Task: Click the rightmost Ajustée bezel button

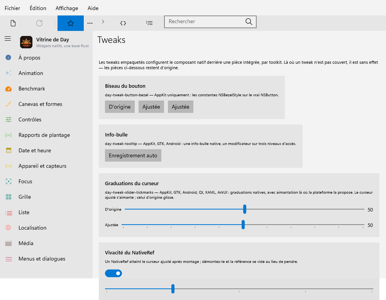Action: click(x=180, y=107)
